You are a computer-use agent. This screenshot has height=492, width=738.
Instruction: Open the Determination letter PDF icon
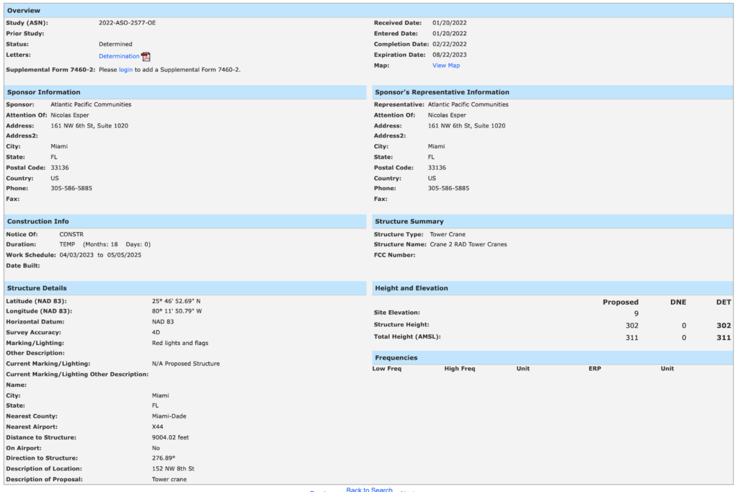tap(146, 56)
